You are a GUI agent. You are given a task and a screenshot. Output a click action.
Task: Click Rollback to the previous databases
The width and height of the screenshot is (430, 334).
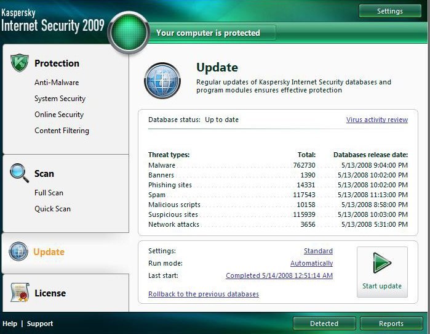click(204, 294)
